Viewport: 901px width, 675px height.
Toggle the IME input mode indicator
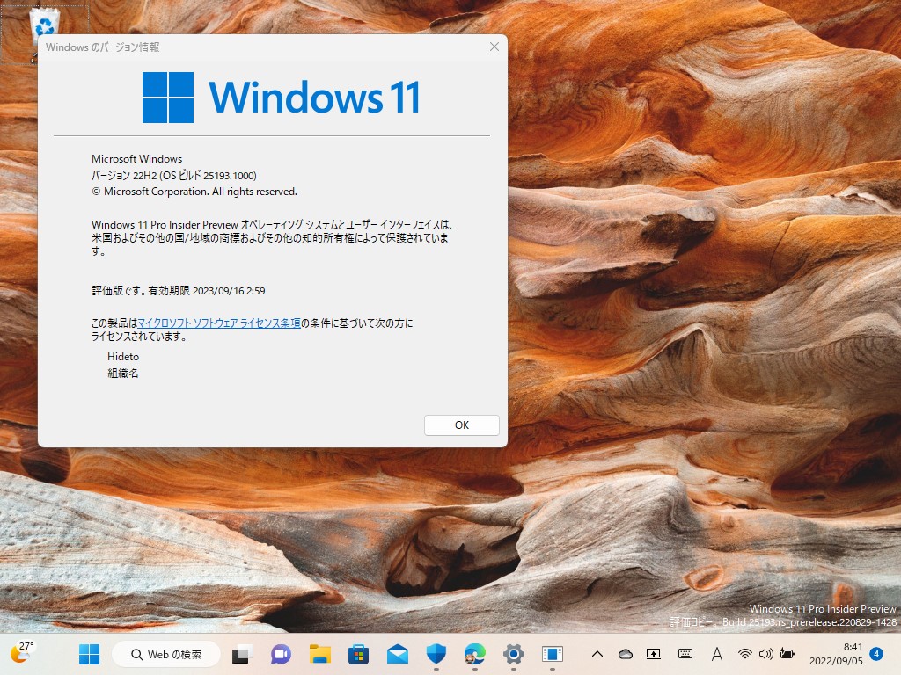pos(717,654)
